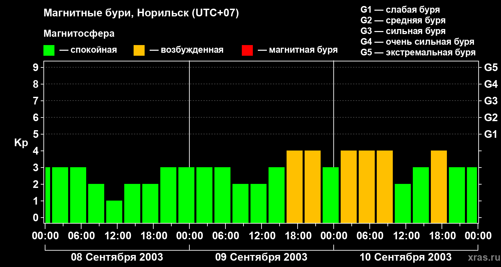Click the green bar between orange bars at midnight 09–10 September
This screenshot has height=267, width=501.
pyautogui.click(x=331, y=195)
